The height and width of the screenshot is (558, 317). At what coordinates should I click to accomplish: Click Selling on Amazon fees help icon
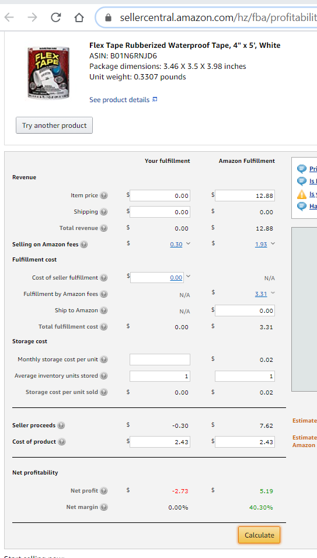[84, 245]
